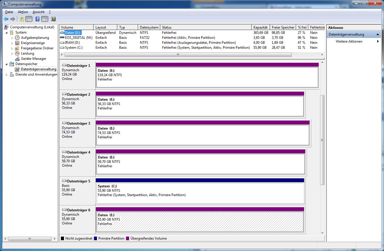Expand the Leistung node

point(12,53)
